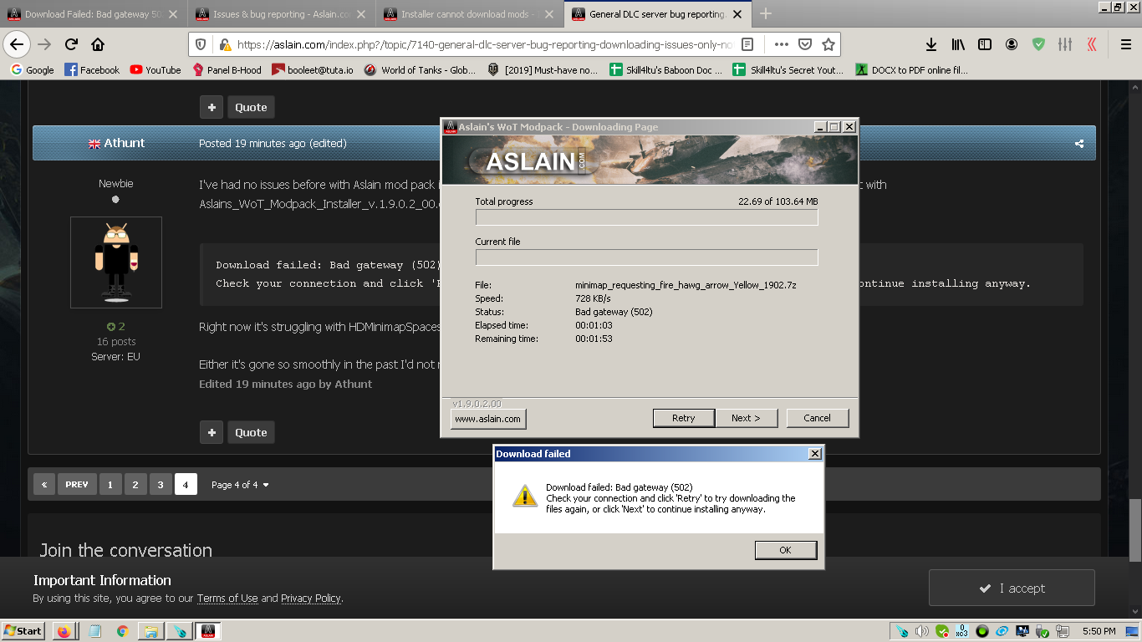Cancel the Aslain modpack installer
Viewport: 1142px width, 642px height.
coord(817,418)
